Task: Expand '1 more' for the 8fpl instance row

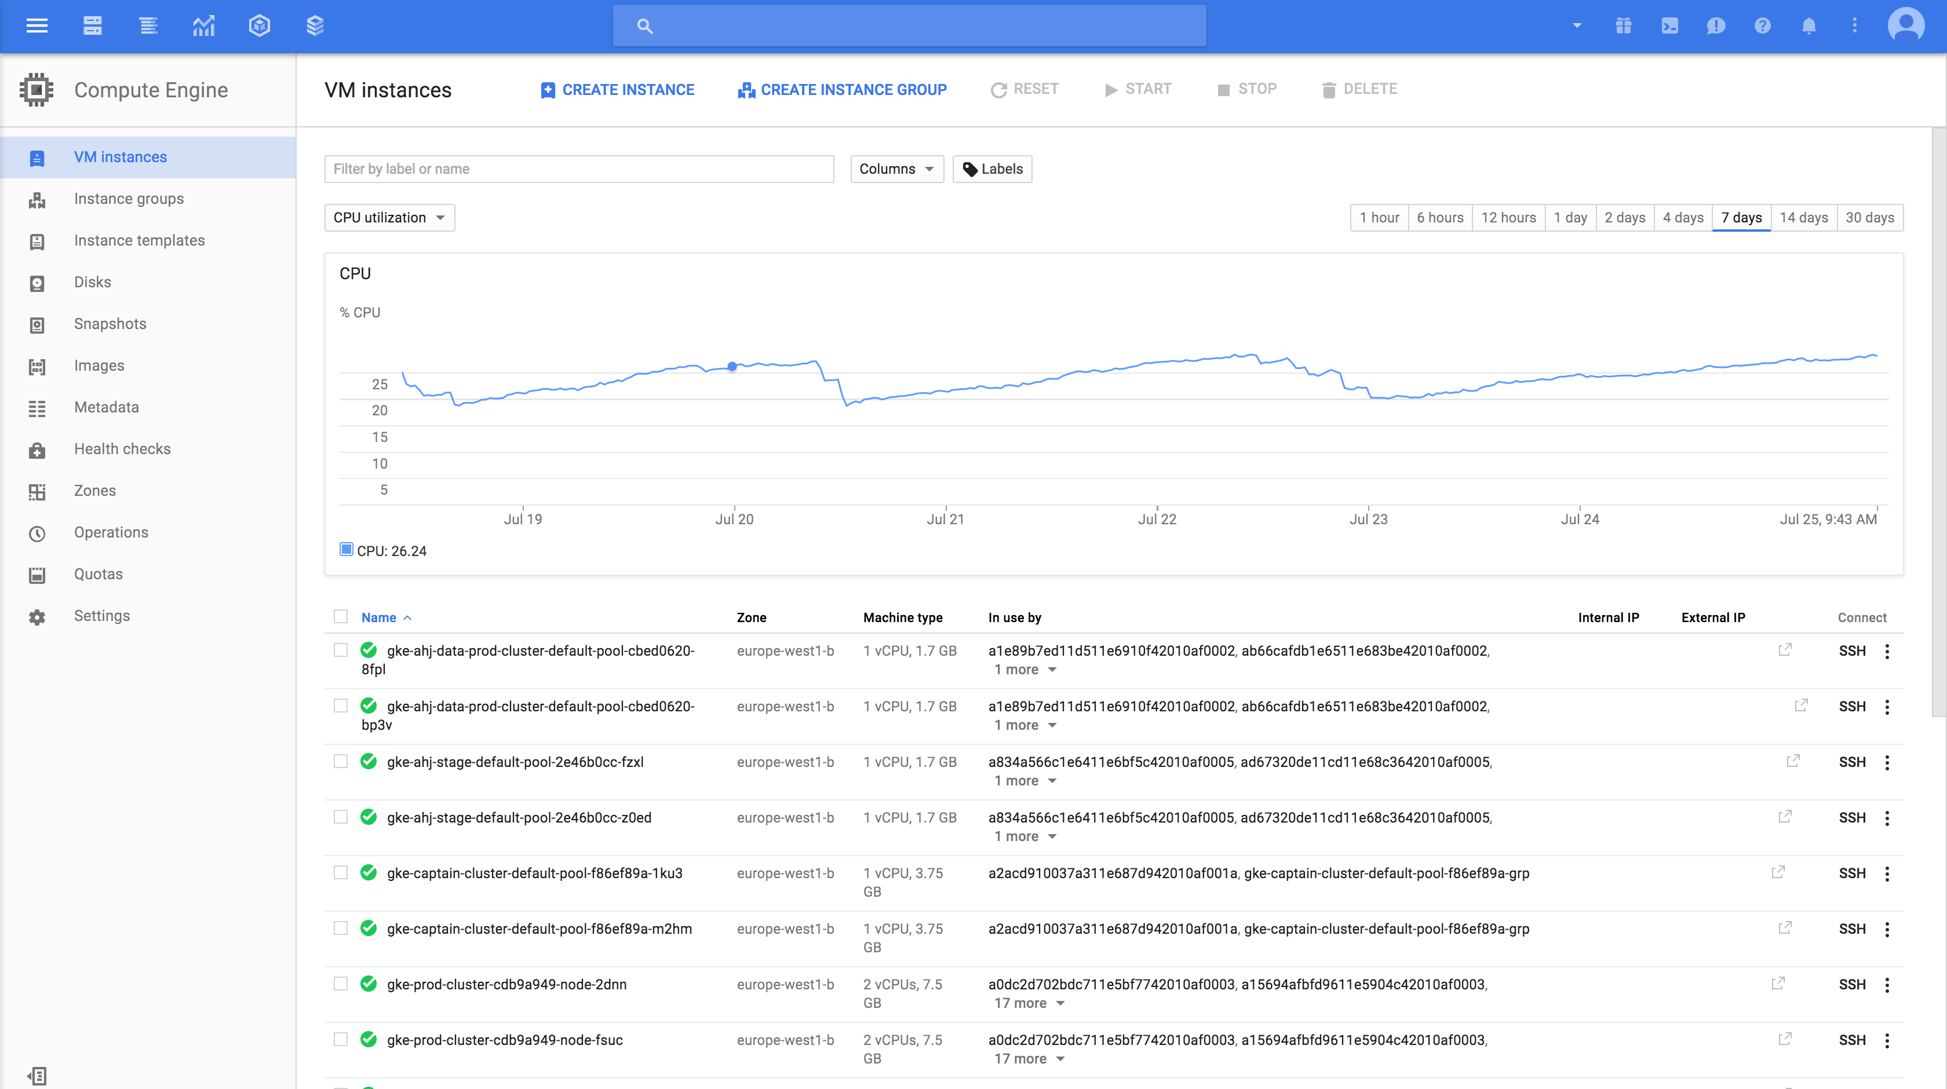Action: (1025, 670)
